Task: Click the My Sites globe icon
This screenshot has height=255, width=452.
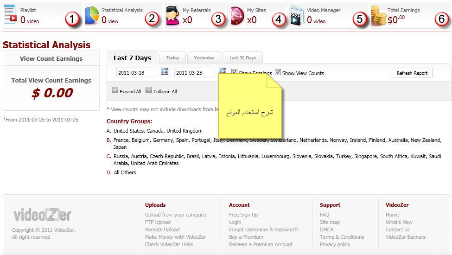Action: (237, 15)
